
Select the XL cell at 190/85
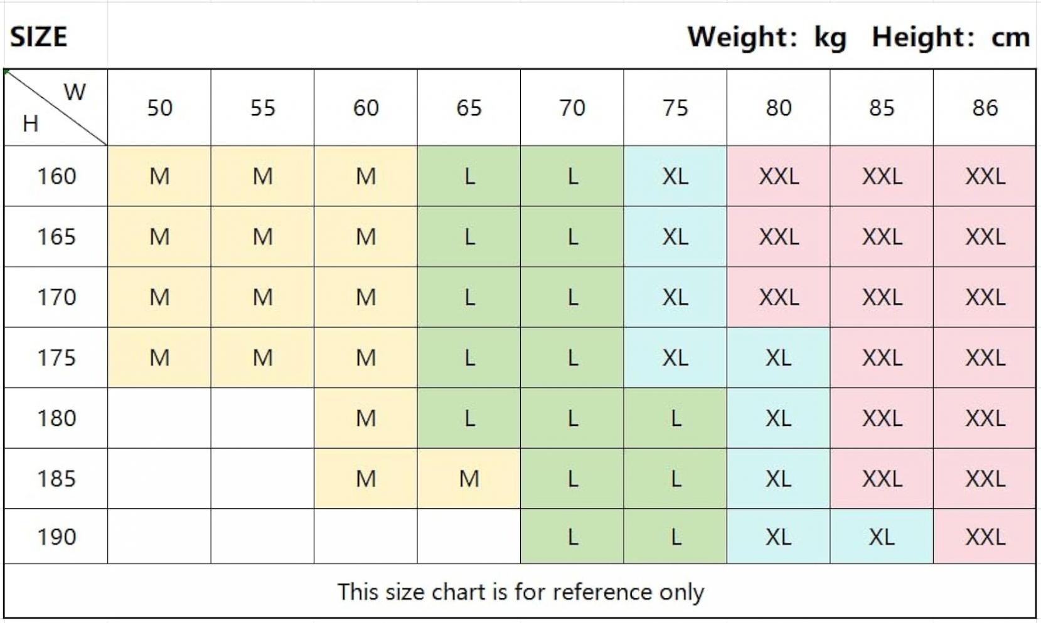882,537
